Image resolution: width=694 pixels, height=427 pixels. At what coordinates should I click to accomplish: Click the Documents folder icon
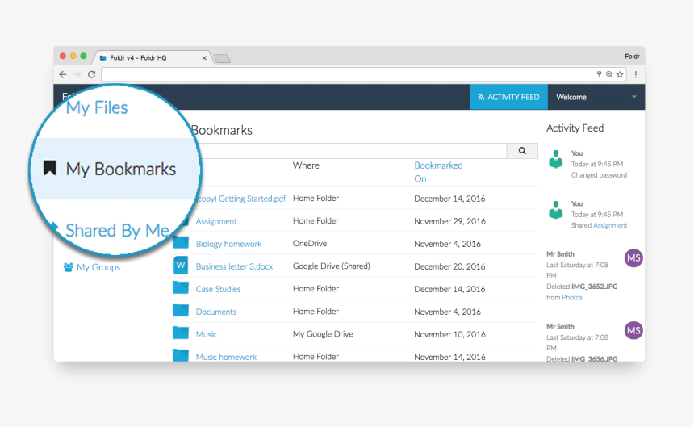(181, 310)
